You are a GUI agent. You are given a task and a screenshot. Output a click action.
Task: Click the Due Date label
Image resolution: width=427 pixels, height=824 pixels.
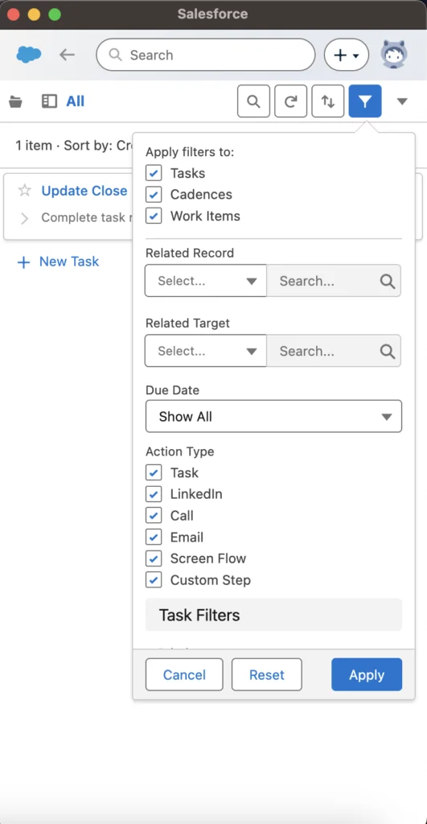[x=172, y=390]
